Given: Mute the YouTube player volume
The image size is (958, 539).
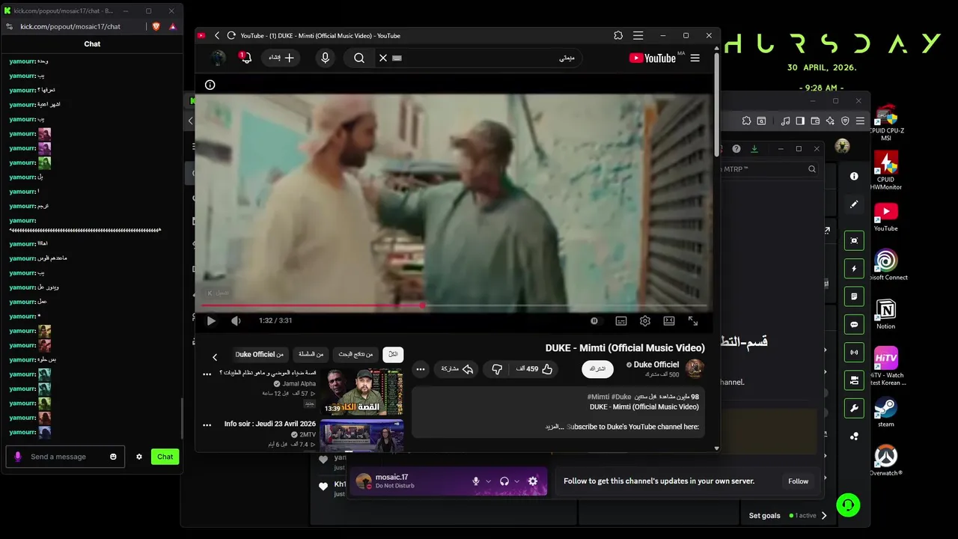Looking at the screenshot, I should pos(236,321).
